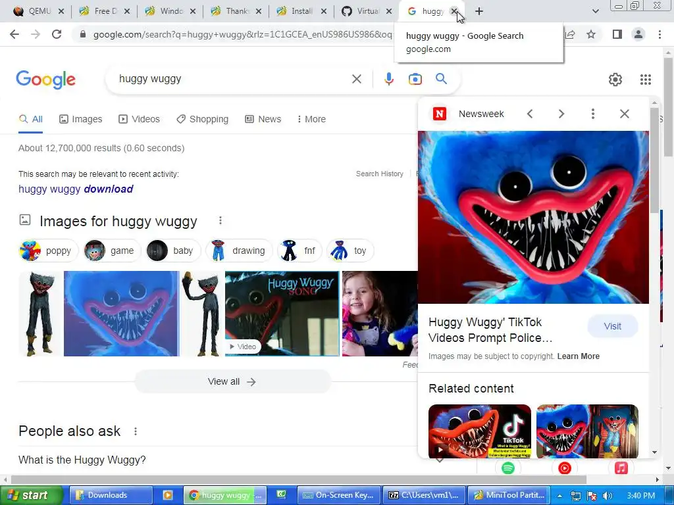
Task: Filter images by poppy chip
Action: coord(48,251)
